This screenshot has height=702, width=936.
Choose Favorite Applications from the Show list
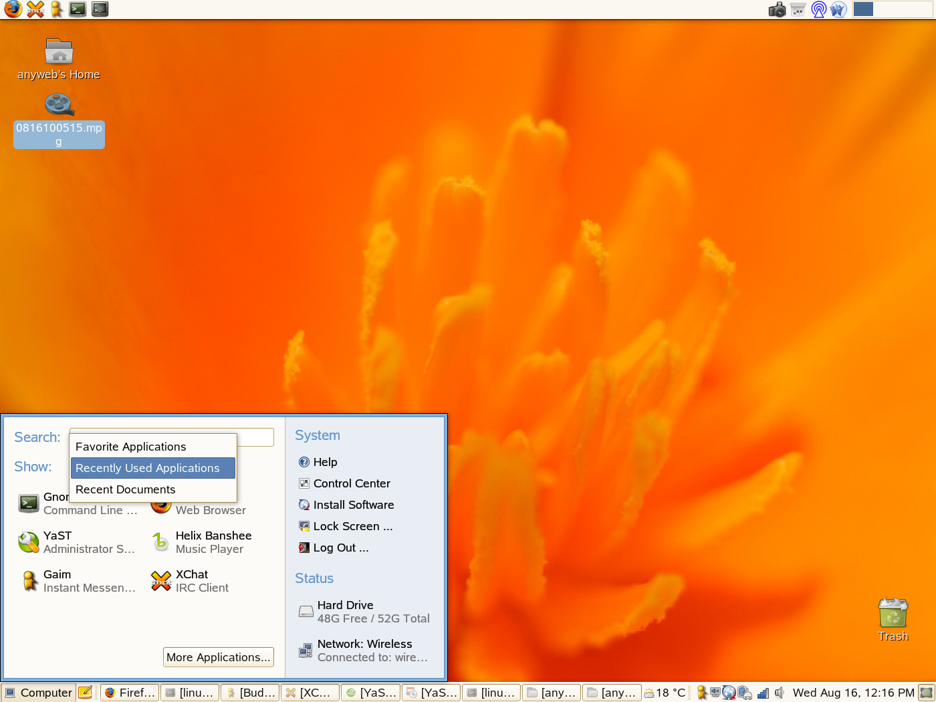pyautogui.click(x=130, y=447)
